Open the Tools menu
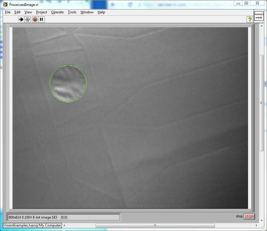 pyautogui.click(x=72, y=12)
